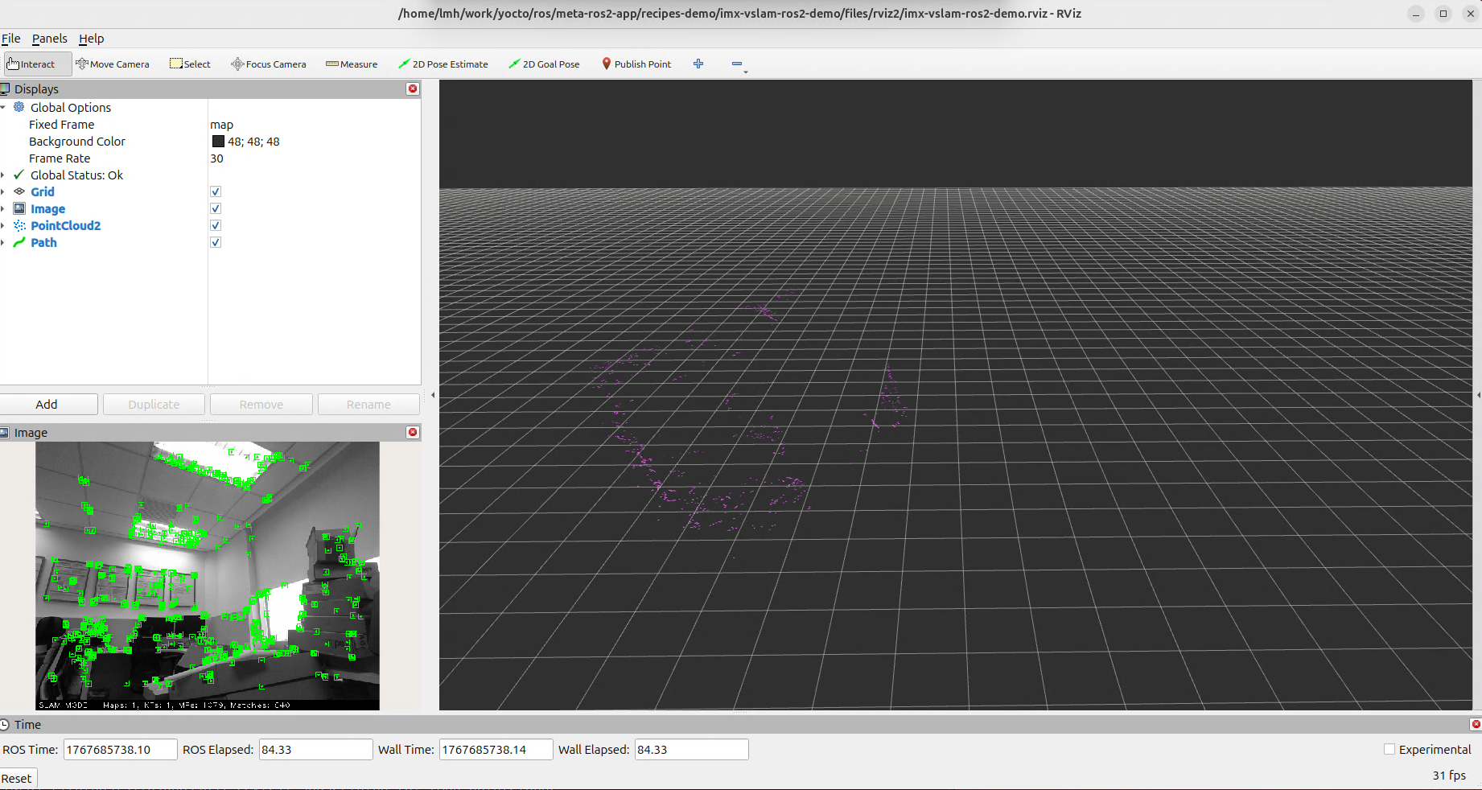1482x790 pixels.
Task: Uncheck the PointCloud2 display
Action: coord(216,226)
